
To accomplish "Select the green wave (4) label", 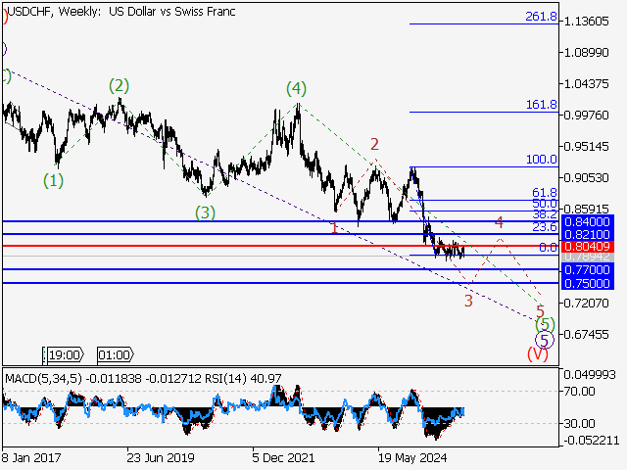I will tap(297, 89).
